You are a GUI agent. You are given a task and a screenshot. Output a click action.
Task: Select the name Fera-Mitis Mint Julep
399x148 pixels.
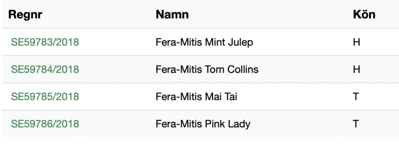click(204, 42)
